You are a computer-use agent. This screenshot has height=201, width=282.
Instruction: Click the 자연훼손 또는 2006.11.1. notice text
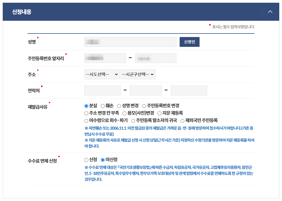click(169, 131)
